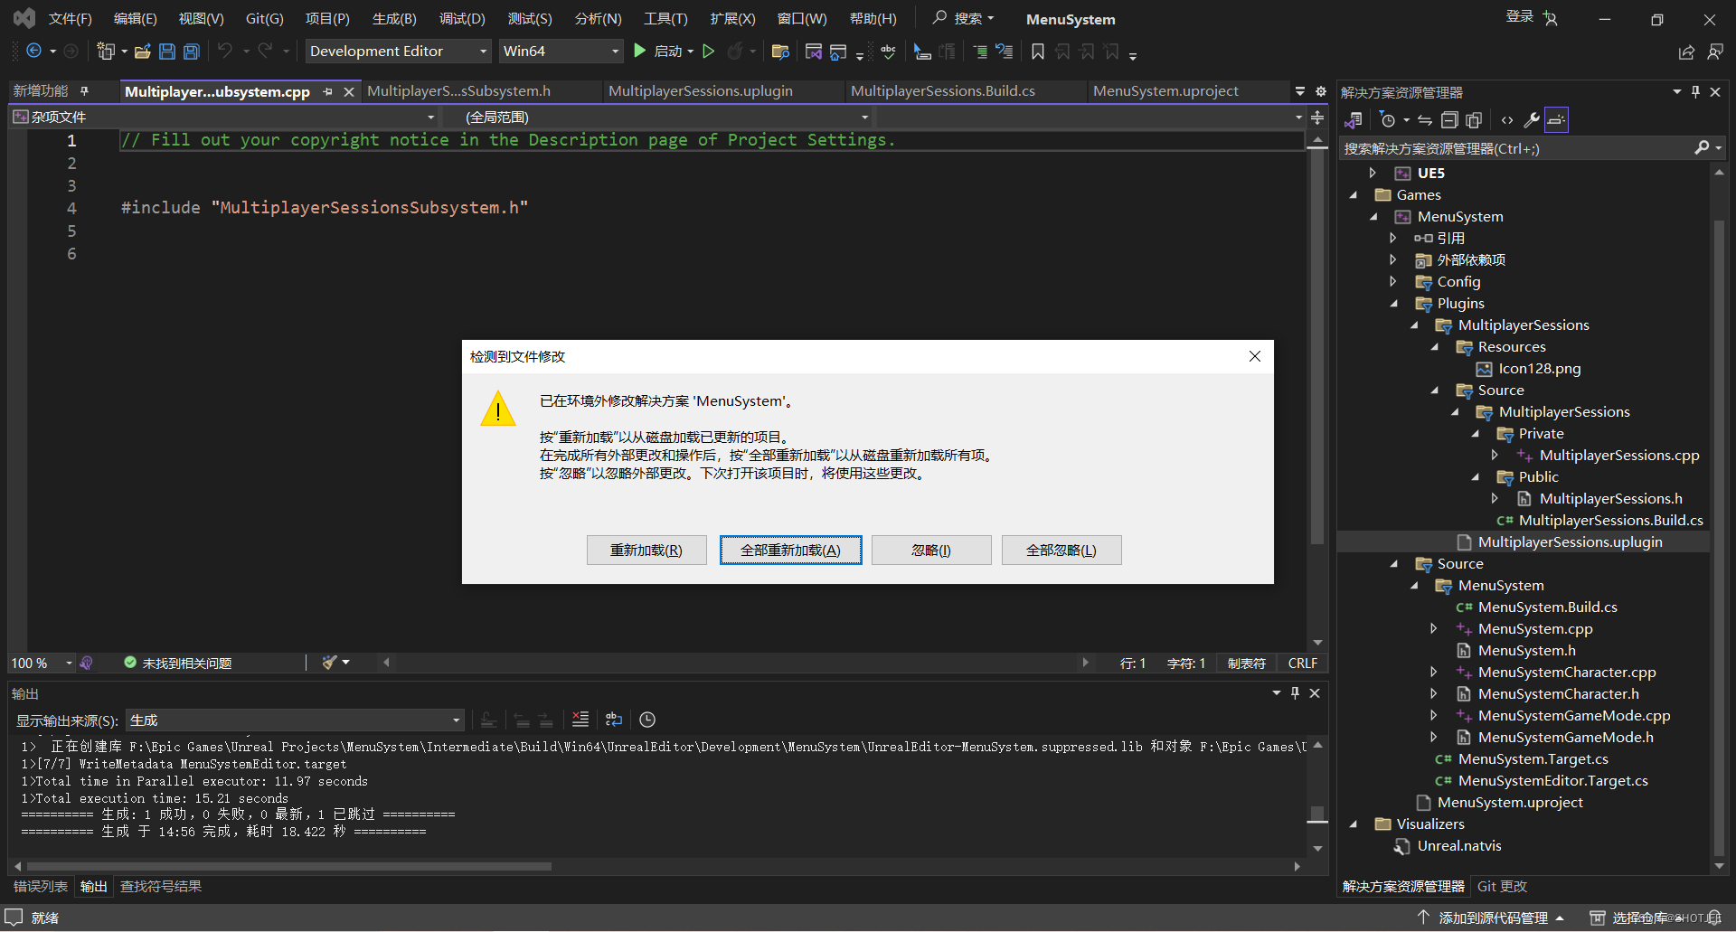Open the 生成(B) menu

click(394, 19)
